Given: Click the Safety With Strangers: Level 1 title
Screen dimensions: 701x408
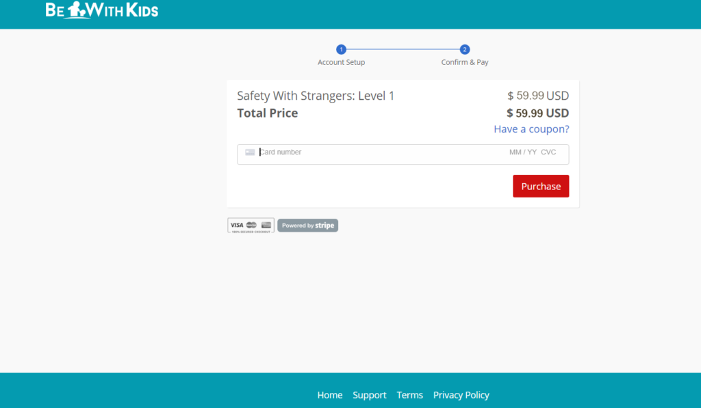Looking at the screenshot, I should pyautogui.click(x=316, y=96).
